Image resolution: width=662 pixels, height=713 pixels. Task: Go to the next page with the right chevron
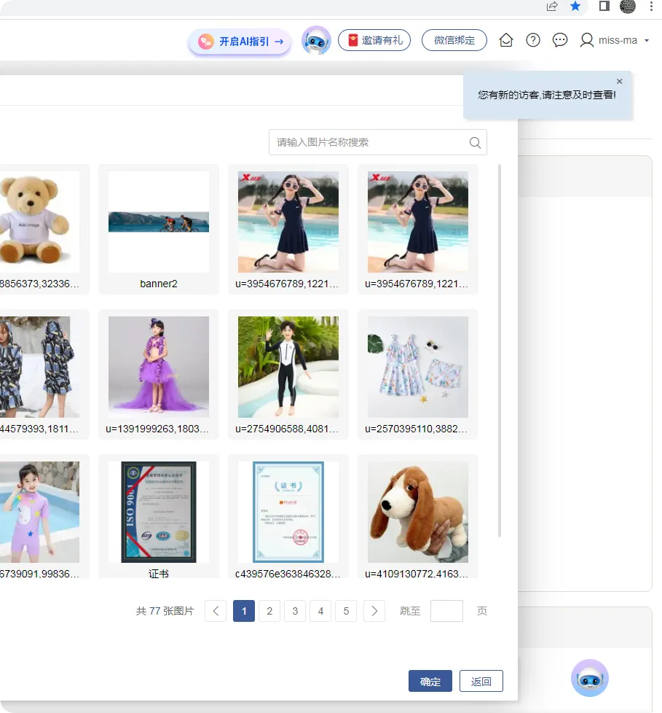tap(374, 611)
